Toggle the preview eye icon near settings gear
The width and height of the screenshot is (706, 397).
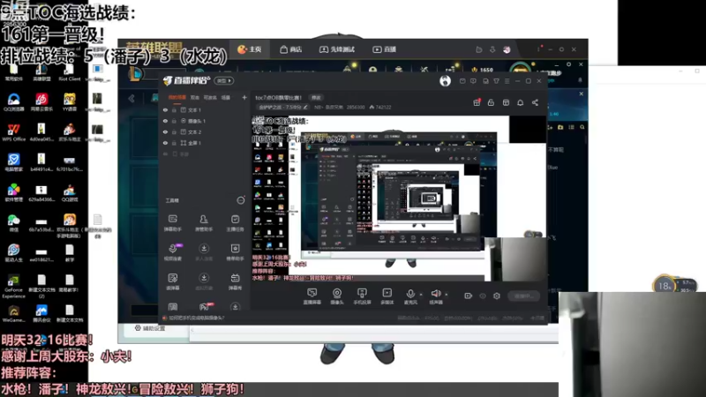click(483, 296)
